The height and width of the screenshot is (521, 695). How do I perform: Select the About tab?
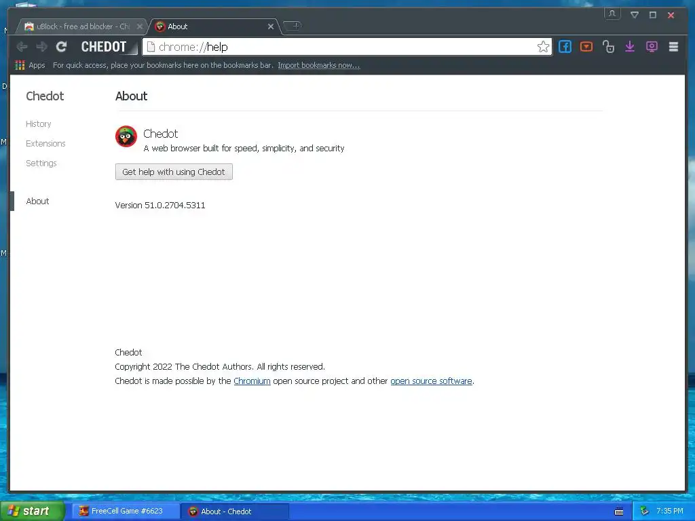coord(214,26)
